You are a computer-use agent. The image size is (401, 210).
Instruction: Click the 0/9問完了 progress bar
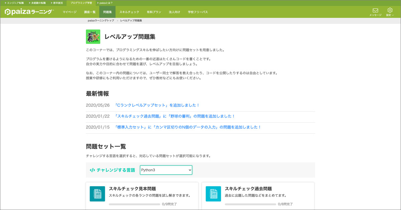pyautogui.click(x=134, y=204)
